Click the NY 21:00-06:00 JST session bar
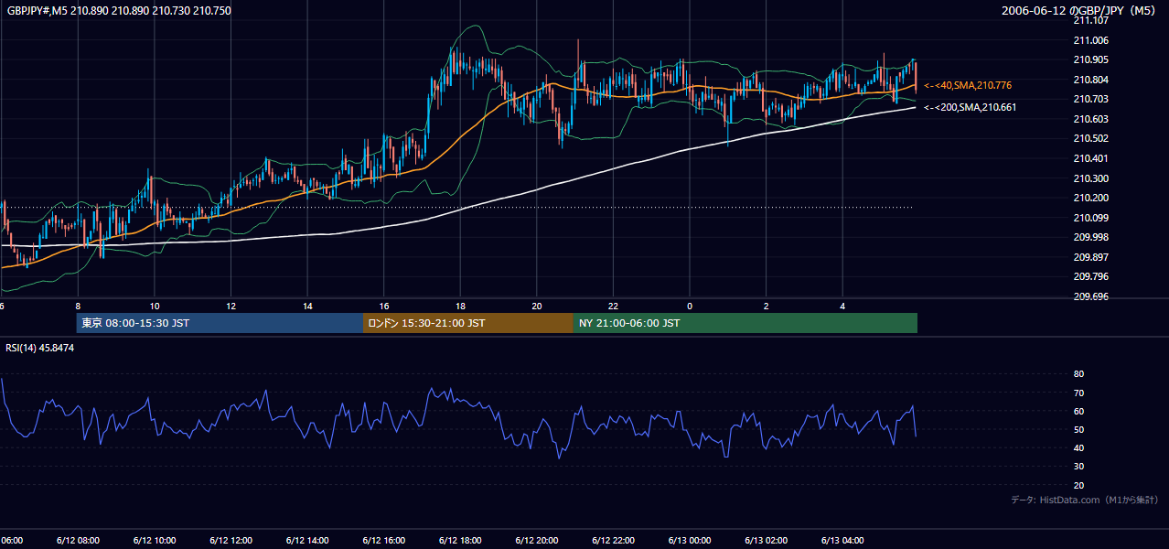The image size is (1169, 549). click(x=745, y=323)
